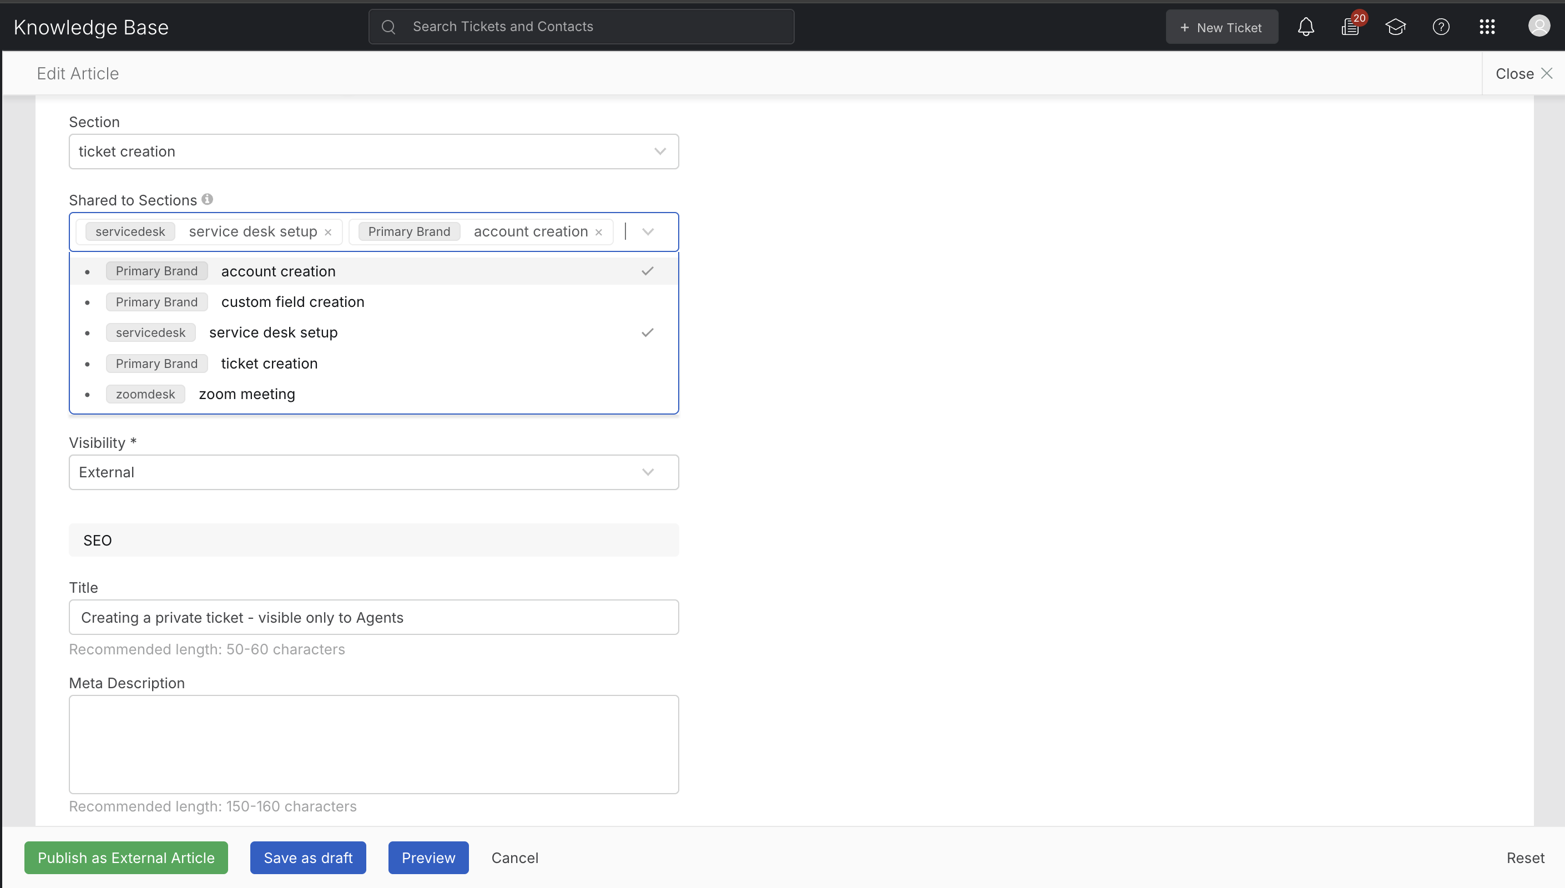Collapse the Shared to Sections dropdown arrow
The image size is (1565, 888).
pyautogui.click(x=648, y=232)
